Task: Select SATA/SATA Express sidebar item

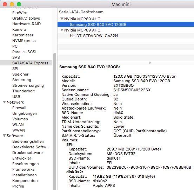Action: tap(26, 63)
